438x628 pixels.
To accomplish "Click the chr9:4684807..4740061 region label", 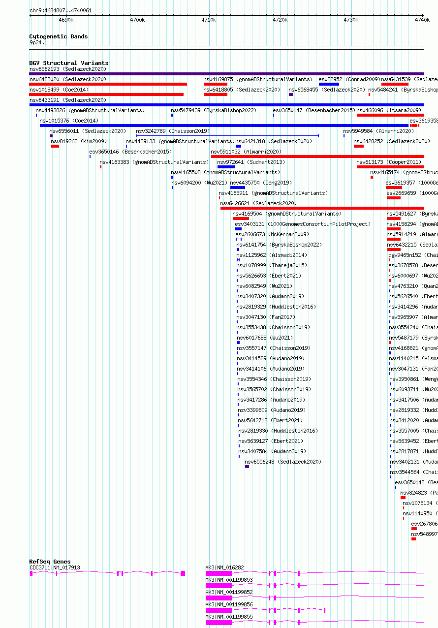I will pos(61,10).
